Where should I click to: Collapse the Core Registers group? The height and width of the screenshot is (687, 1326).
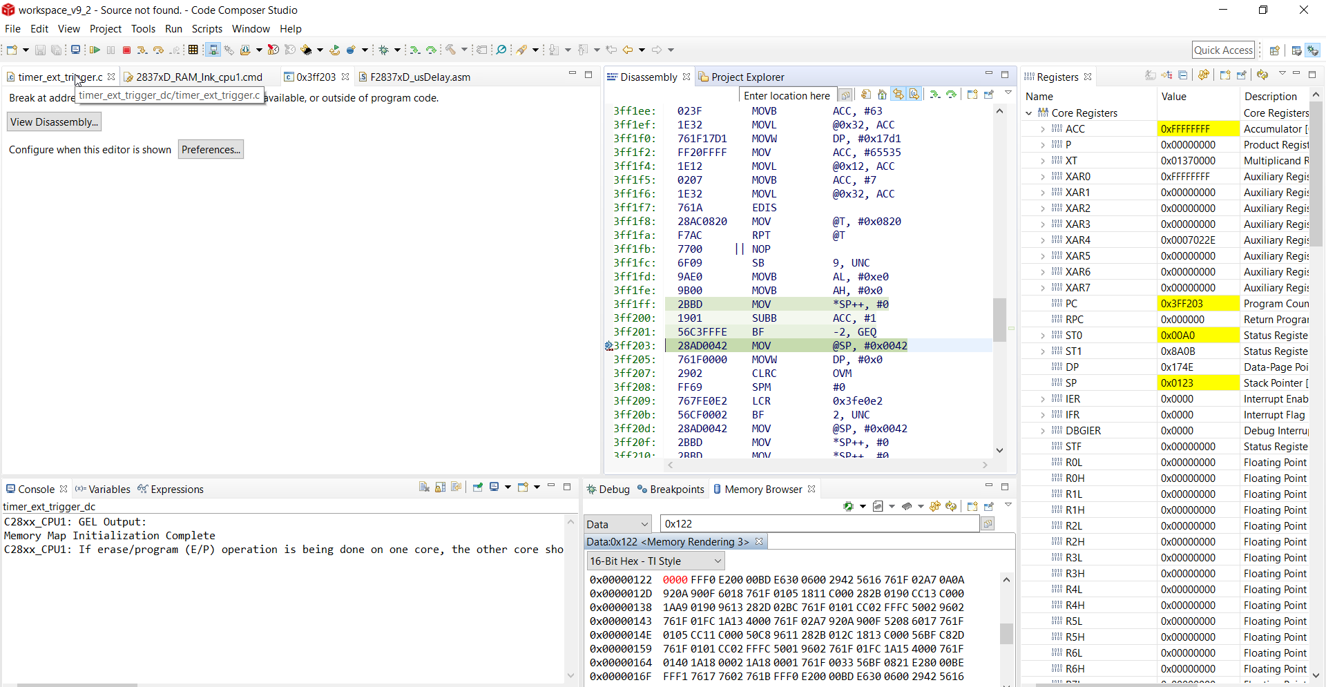tap(1029, 113)
